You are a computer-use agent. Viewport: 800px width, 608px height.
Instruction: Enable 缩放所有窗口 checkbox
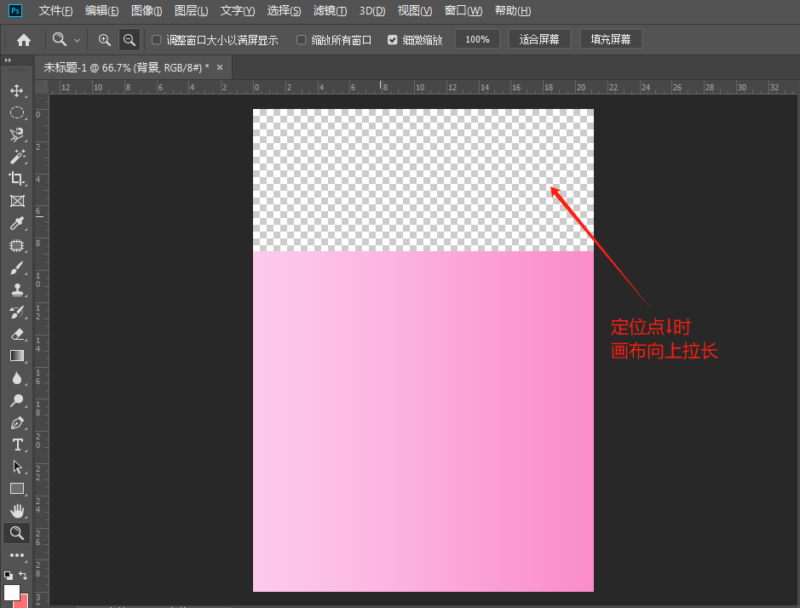(x=301, y=40)
